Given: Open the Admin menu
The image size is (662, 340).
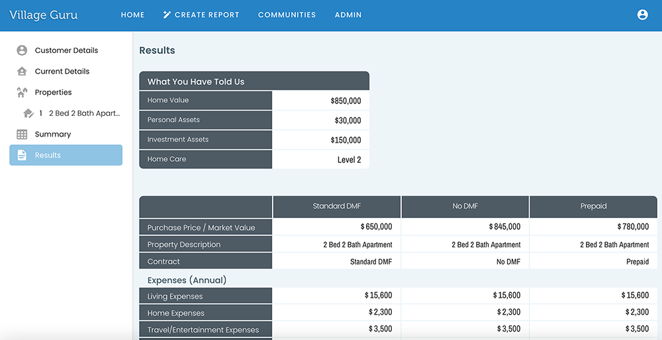Looking at the screenshot, I should click(348, 15).
